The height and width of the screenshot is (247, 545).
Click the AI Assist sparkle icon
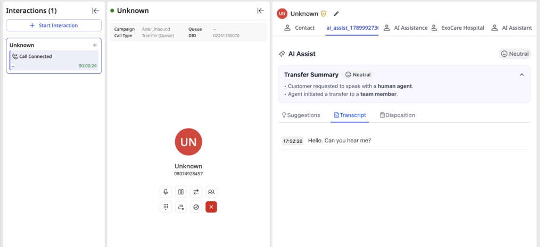[x=282, y=54]
